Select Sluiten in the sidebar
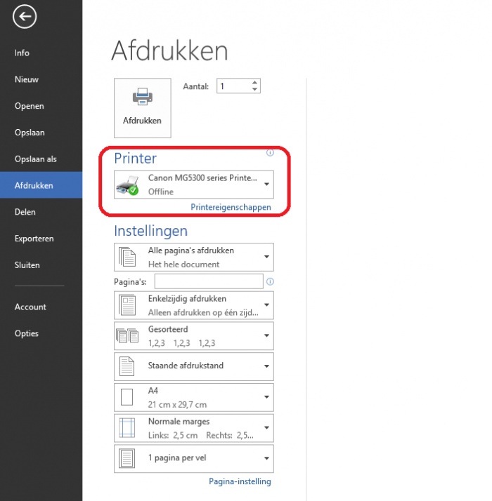The image size is (492, 501). 41,265
